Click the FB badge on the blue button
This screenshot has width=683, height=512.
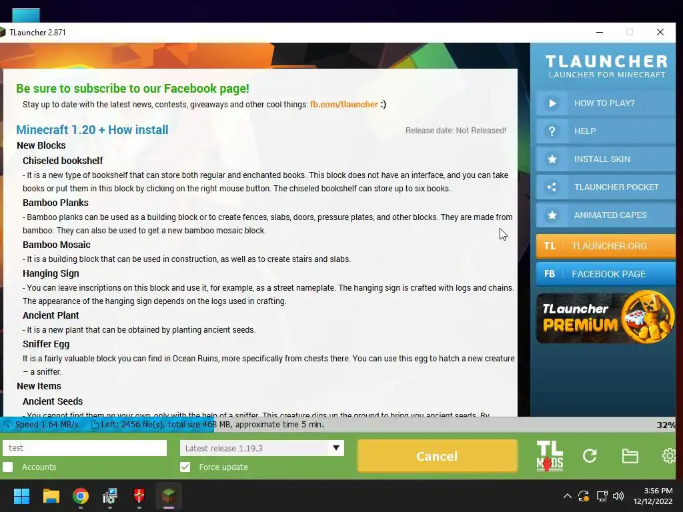click(x=550, y=274)
